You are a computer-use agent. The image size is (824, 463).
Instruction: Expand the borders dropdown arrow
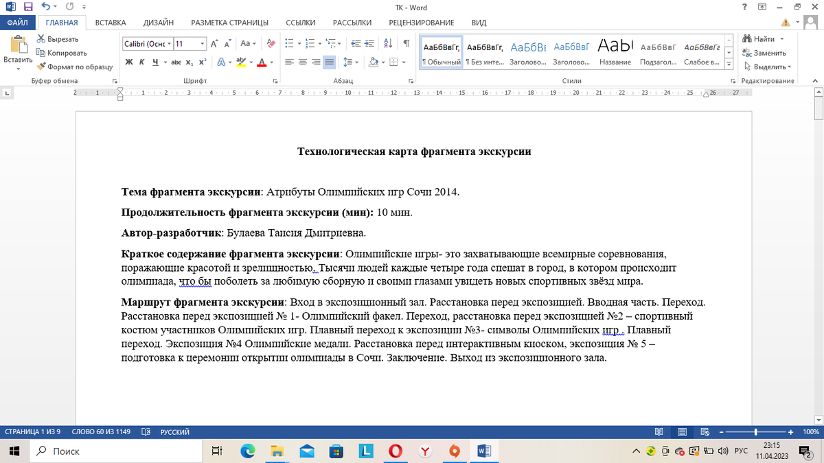point(402,62)
